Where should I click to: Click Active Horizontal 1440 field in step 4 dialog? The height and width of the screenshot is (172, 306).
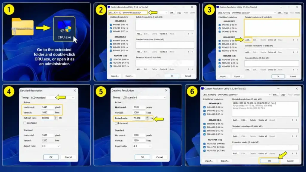pos(47,107)
